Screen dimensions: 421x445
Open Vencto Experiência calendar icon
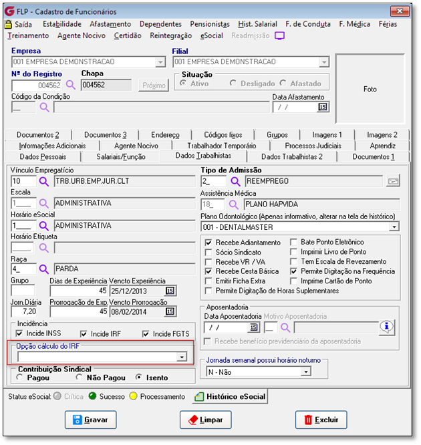[x=170, y=291]
